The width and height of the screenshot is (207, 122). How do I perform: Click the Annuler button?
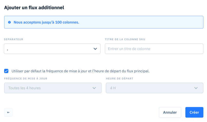point(170,112)
